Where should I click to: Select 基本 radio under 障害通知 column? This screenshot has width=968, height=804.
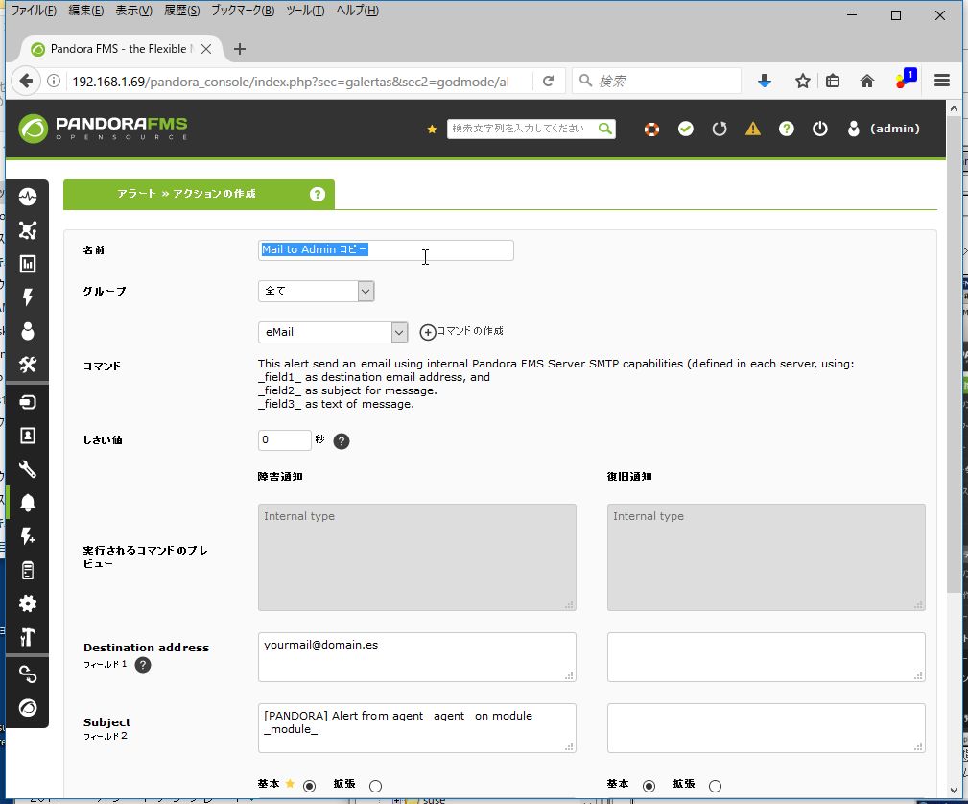[309, 786]
